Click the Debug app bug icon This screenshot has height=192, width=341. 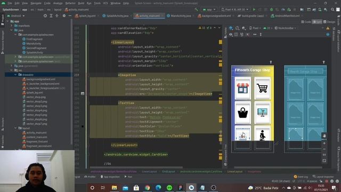(x=271, y=10)
